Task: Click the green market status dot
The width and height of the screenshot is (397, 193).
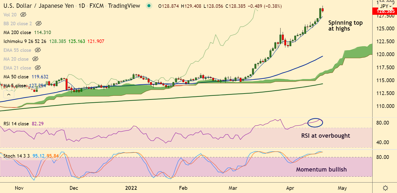Action: (x=149, y=6)
